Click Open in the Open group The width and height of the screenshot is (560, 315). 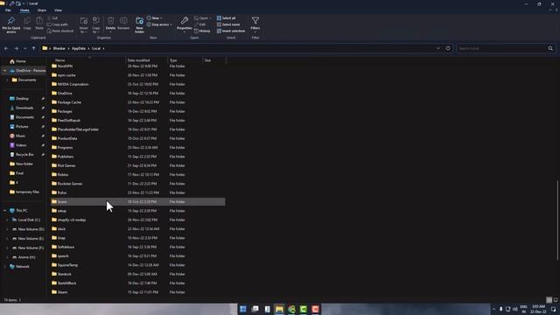coord(202,17)
